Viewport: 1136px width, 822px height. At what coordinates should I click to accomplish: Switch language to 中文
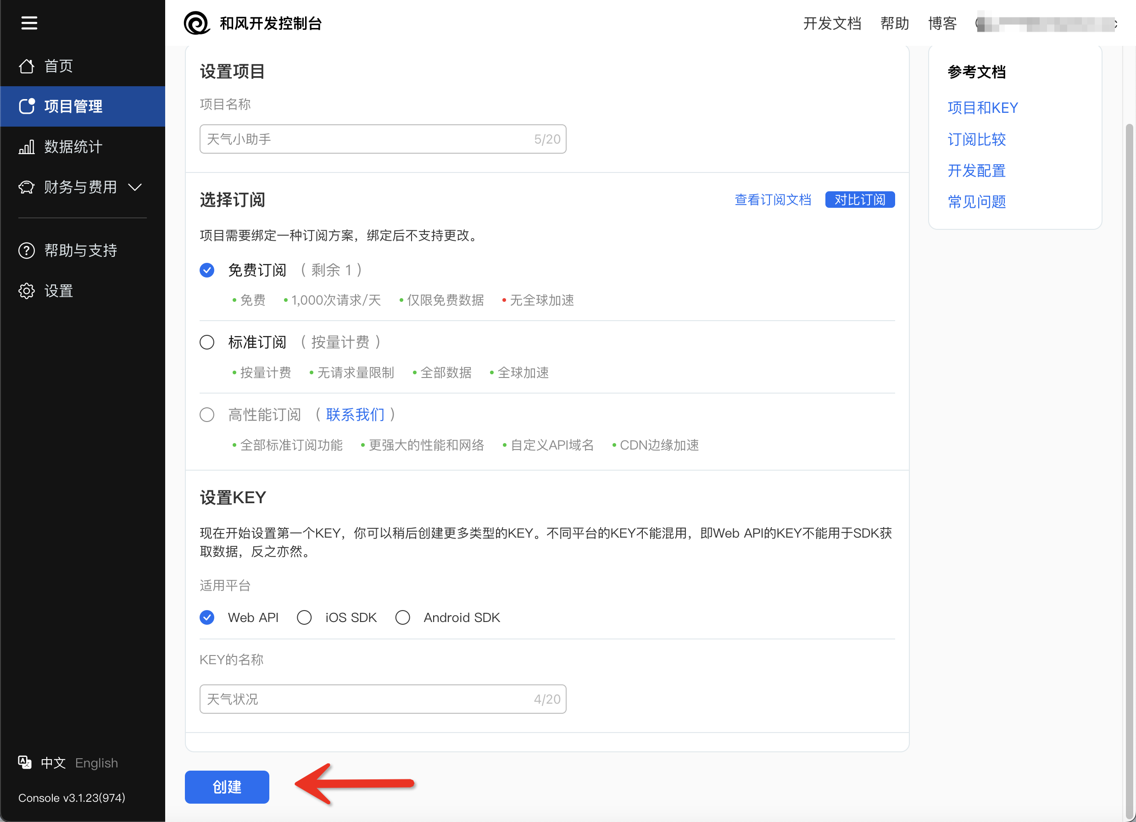[53, 763]
